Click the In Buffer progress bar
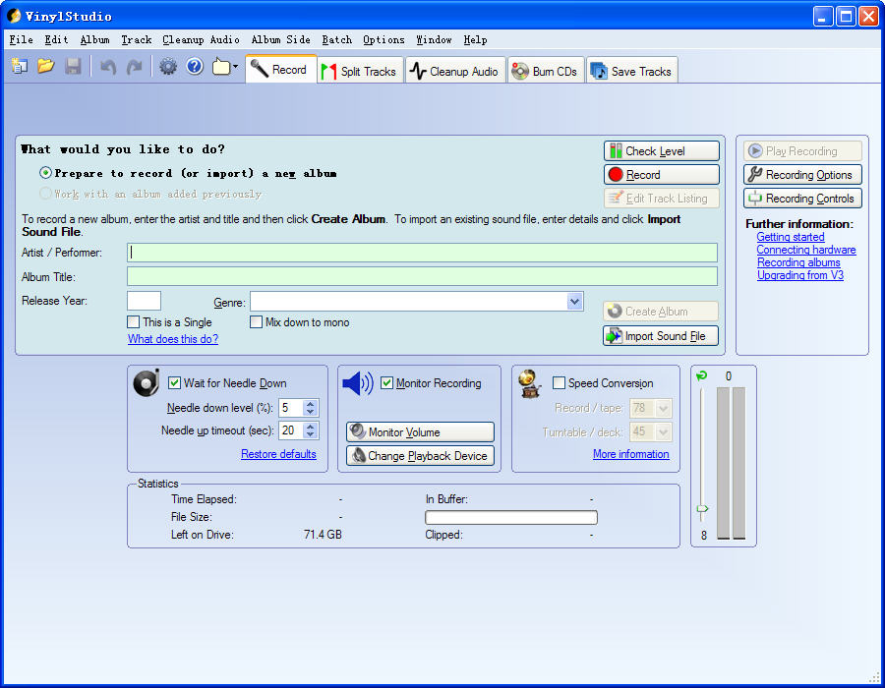This screenshot has width=885, height=688. point(510,517)
